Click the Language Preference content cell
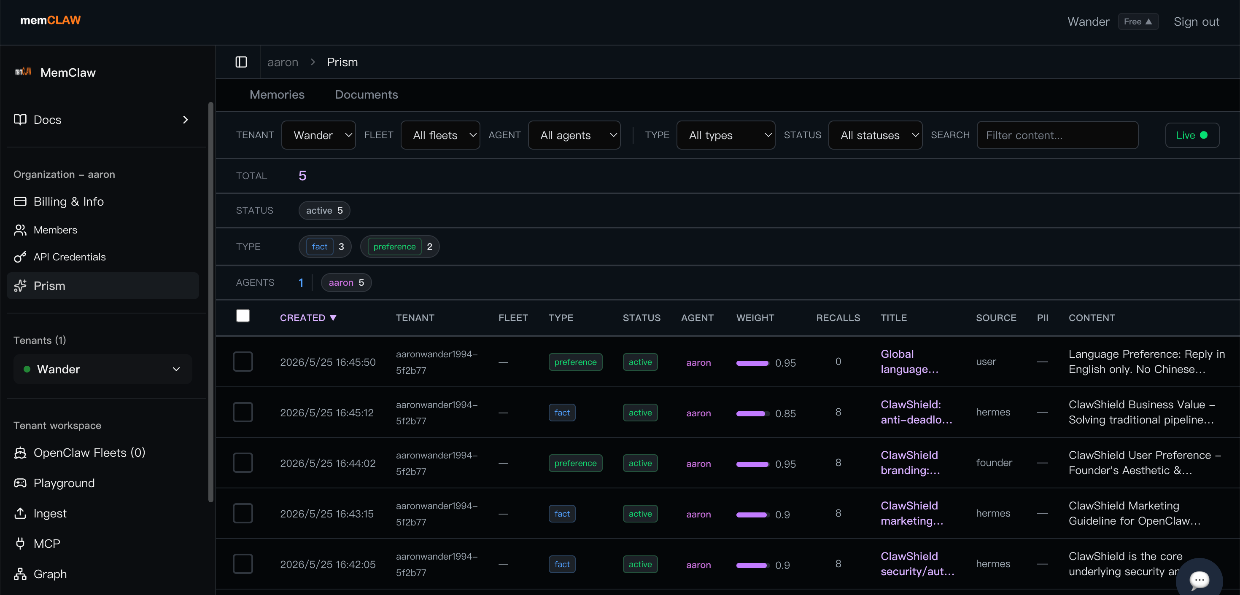Screen dimensions: 1240x595 click(x=1146, y=362)
